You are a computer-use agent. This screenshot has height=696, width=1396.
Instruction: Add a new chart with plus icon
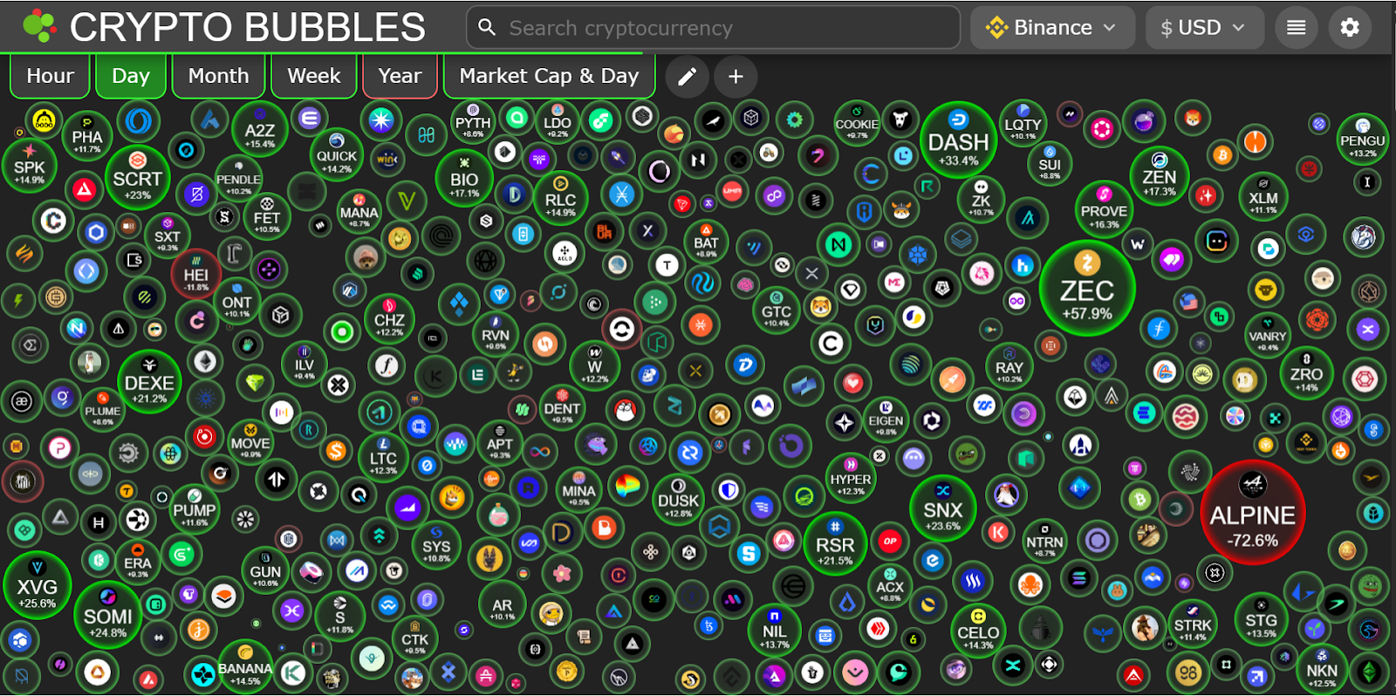736,77
